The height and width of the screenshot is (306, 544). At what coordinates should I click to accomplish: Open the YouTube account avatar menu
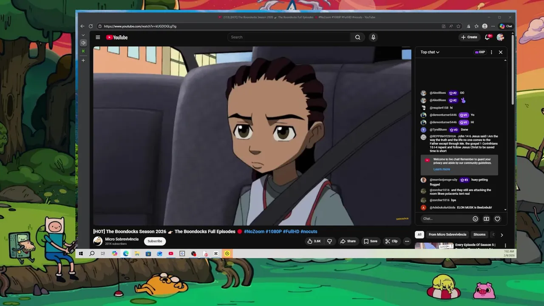pos(500,37)
